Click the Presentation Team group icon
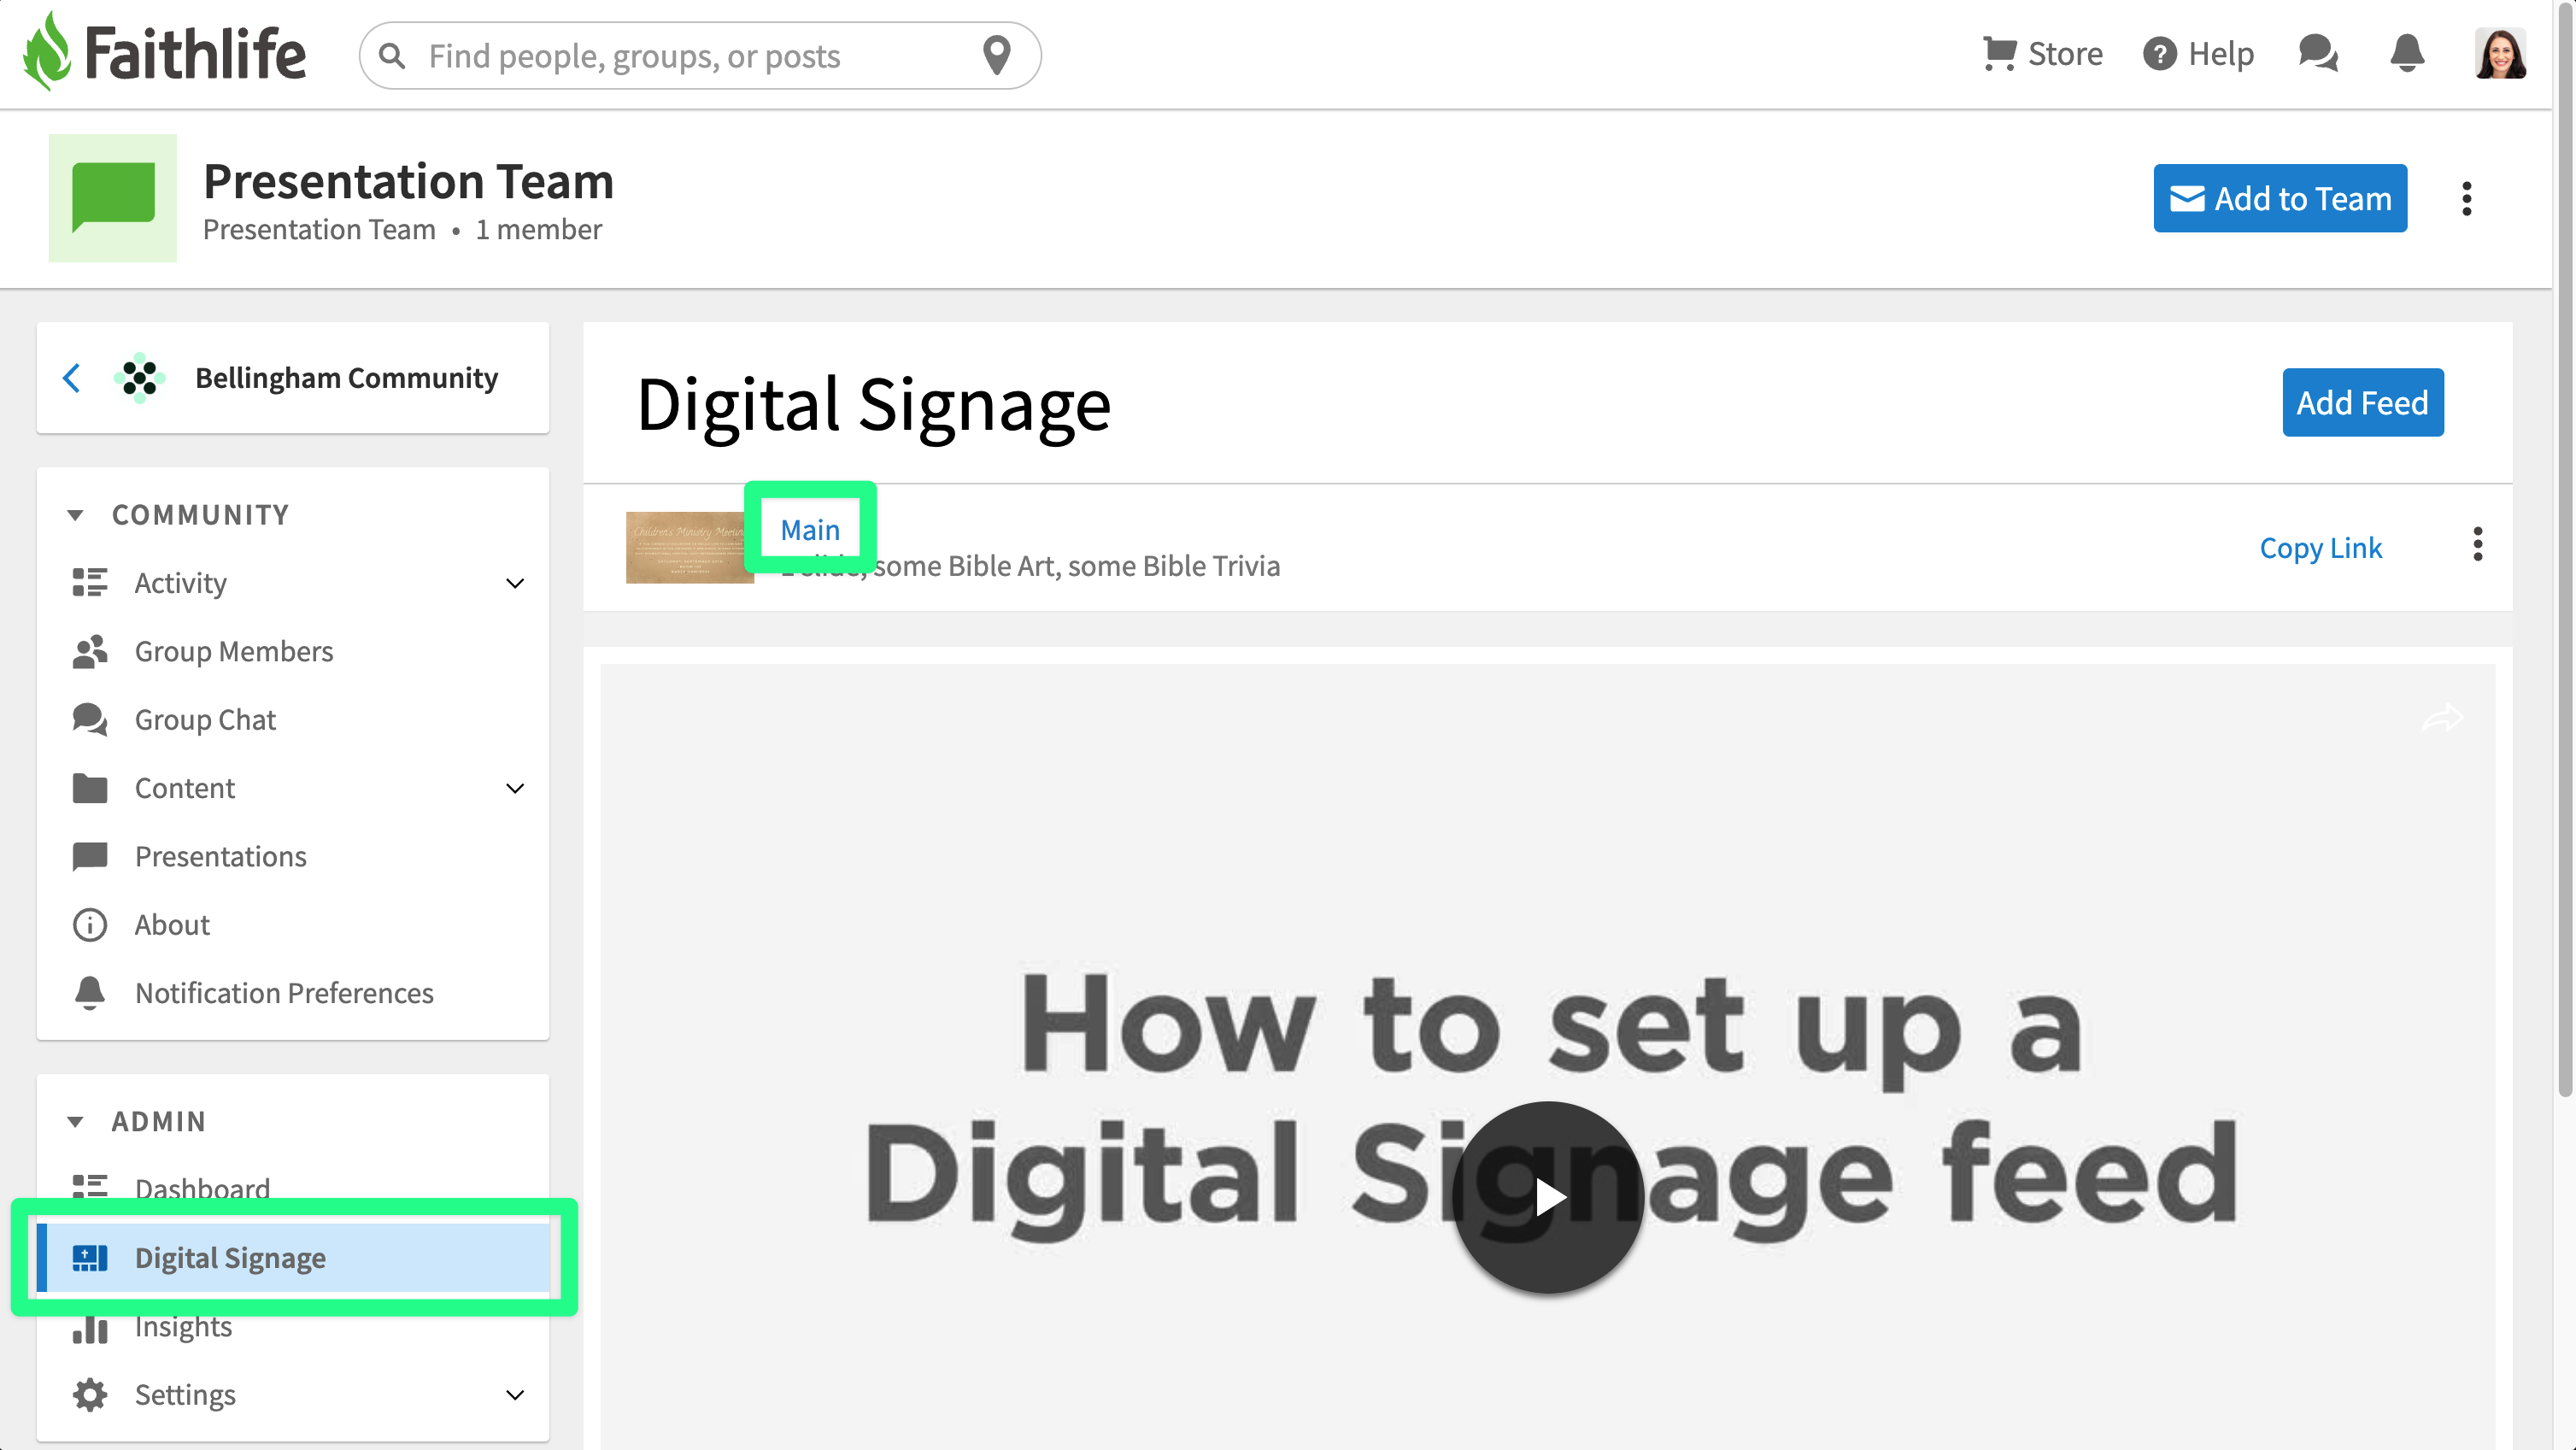The image size is (2576, 1450). click(x=113, y=198)
